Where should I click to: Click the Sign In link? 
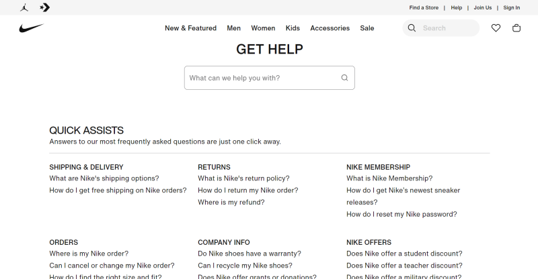(512, 7)
